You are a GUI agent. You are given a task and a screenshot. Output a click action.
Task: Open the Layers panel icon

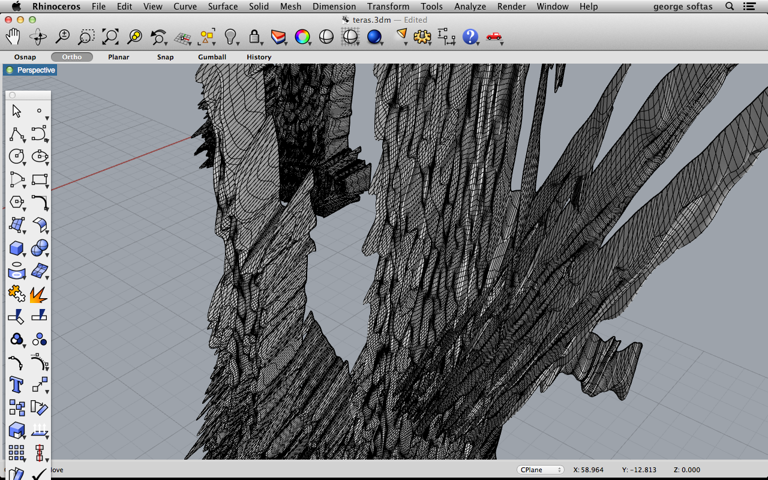(x=278, y=37)
